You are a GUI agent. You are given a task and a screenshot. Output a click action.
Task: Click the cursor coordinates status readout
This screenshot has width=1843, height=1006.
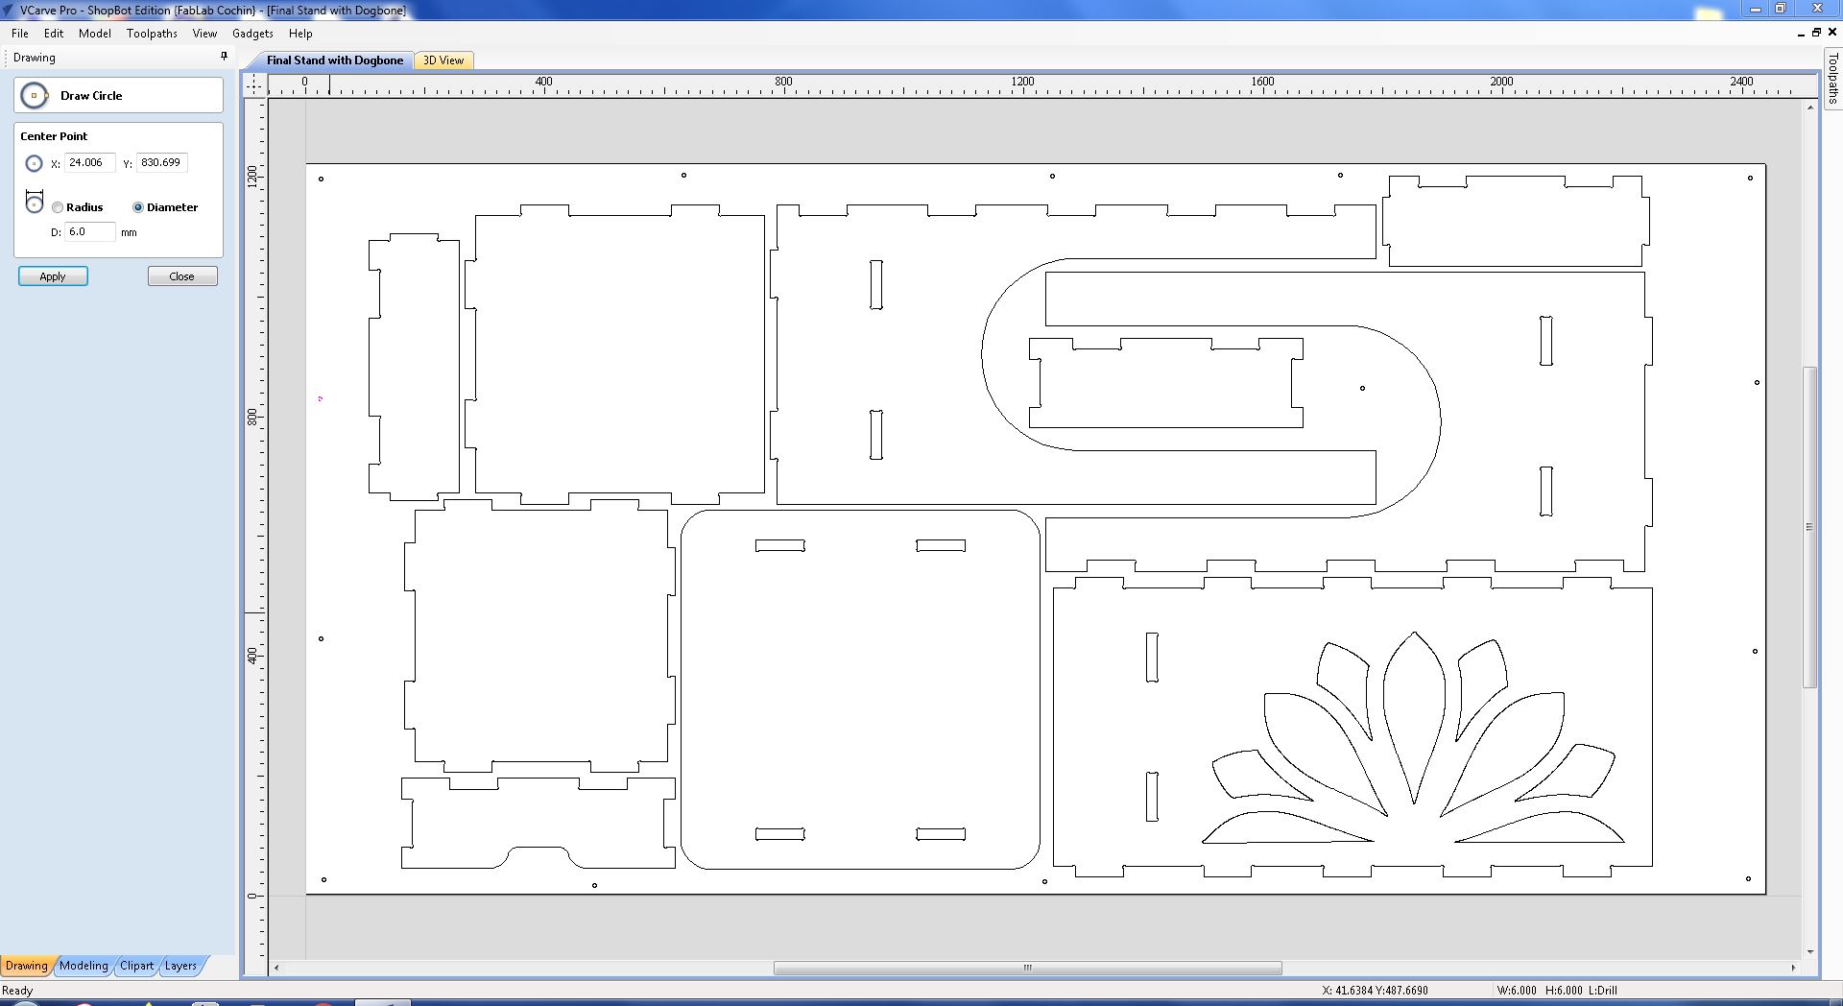[1375, 991]
